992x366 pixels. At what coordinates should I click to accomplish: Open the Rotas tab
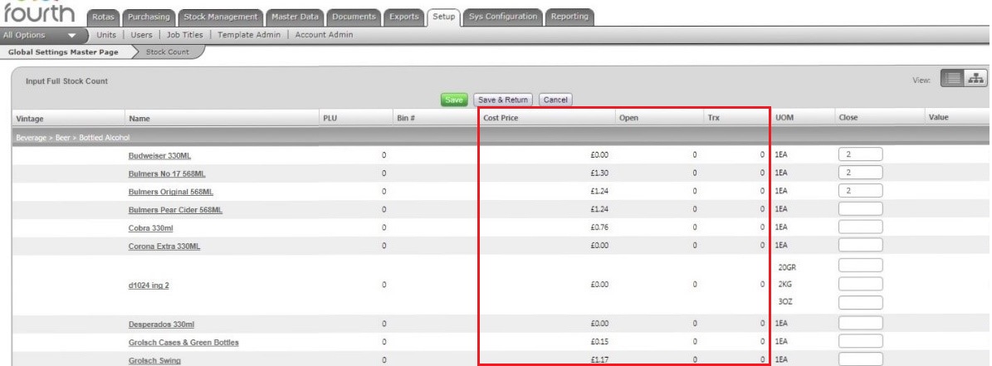[104, 17]
